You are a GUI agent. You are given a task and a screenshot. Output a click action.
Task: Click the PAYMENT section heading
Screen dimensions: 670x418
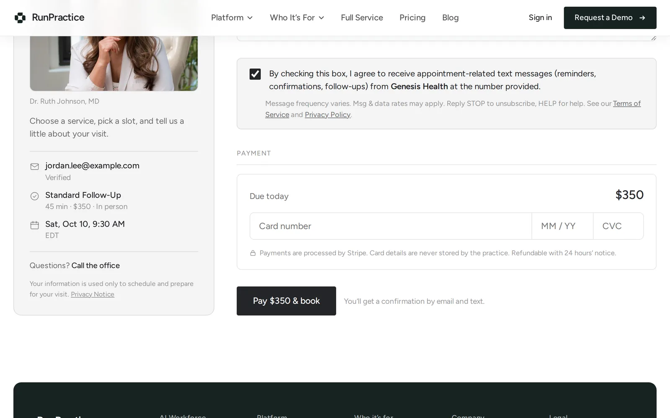click(x=254, y=153)
